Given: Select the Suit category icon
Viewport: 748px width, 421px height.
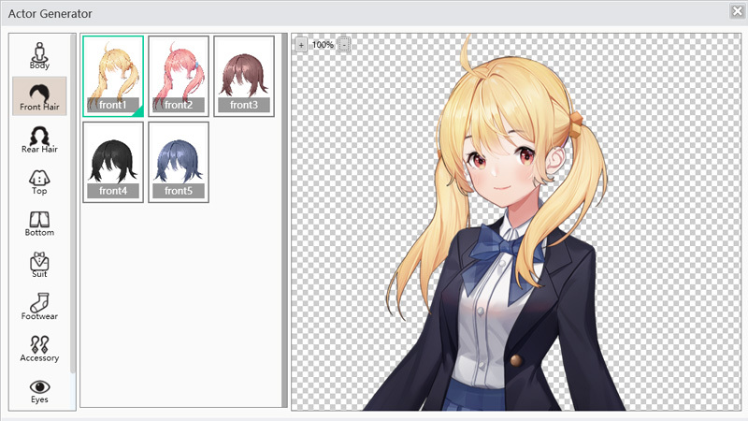Looking at the screenshot, I should coord(39,265).
